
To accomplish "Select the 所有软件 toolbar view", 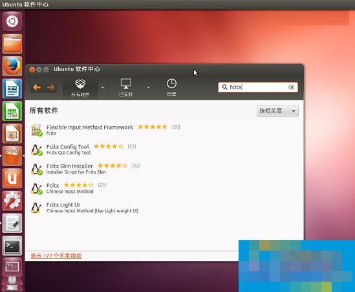I will coord(80,88).
